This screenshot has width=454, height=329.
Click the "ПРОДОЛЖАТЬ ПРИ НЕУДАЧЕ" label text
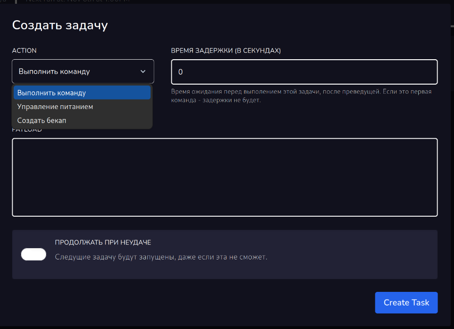[103, 243]
